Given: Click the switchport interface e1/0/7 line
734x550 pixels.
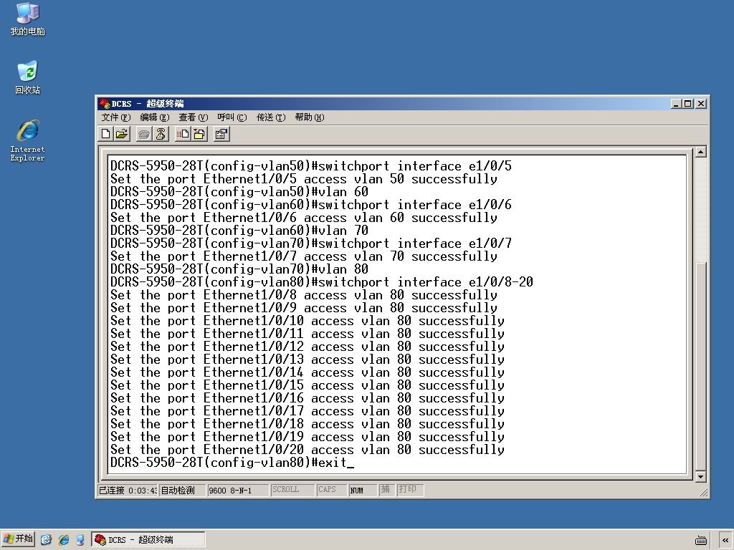Looking at the screenshot, I should [x=311, y=243].
